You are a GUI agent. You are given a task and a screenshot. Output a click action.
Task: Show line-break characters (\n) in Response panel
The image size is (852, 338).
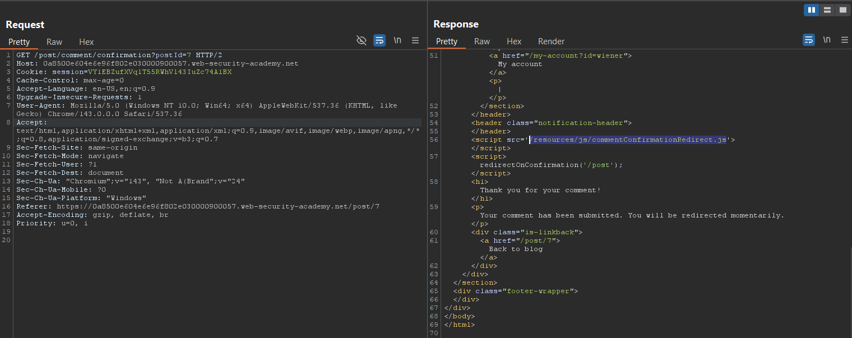click(827, 40)
